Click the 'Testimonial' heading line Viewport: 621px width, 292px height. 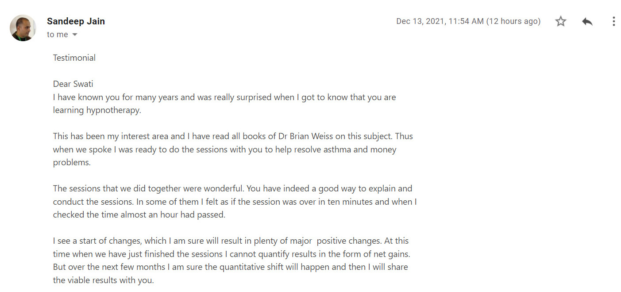74,58
